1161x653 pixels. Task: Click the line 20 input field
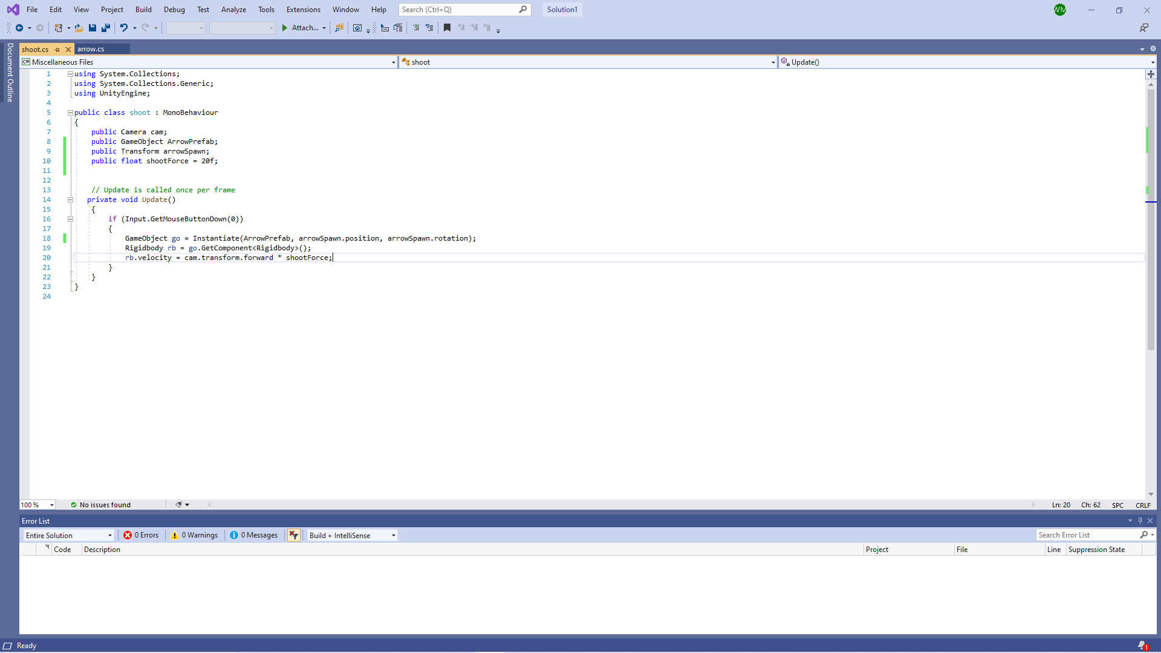click(333, 258)
